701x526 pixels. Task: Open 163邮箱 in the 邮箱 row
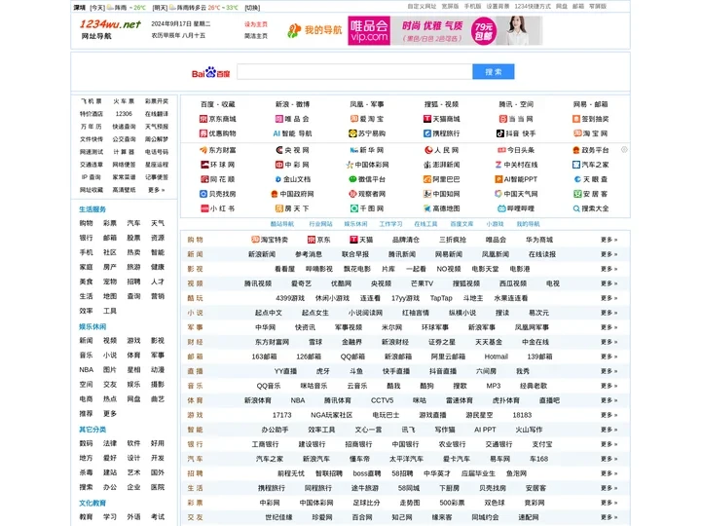(264, 357)
